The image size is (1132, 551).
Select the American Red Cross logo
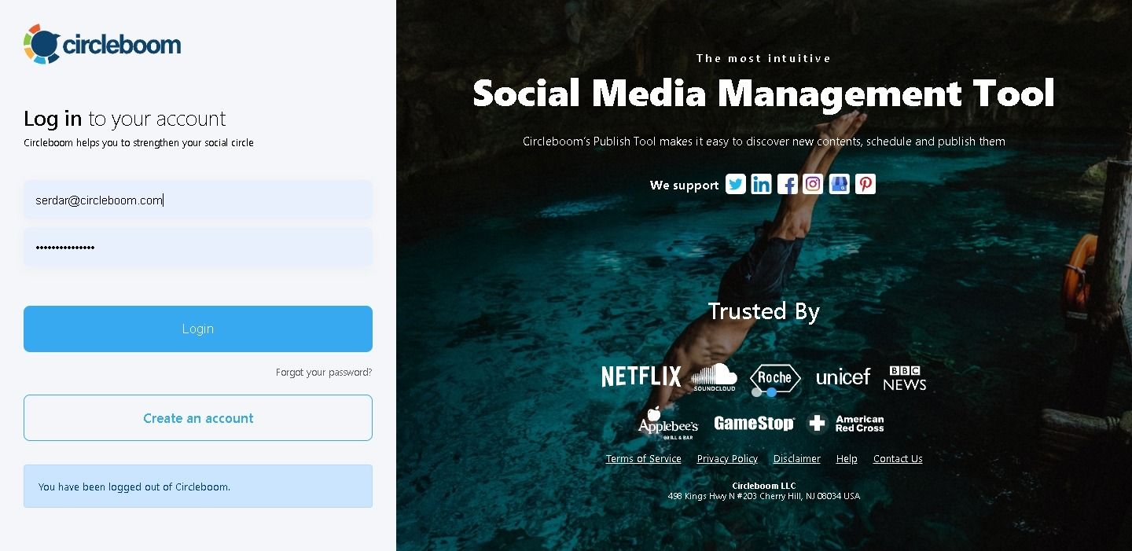[x=846, y=423]
